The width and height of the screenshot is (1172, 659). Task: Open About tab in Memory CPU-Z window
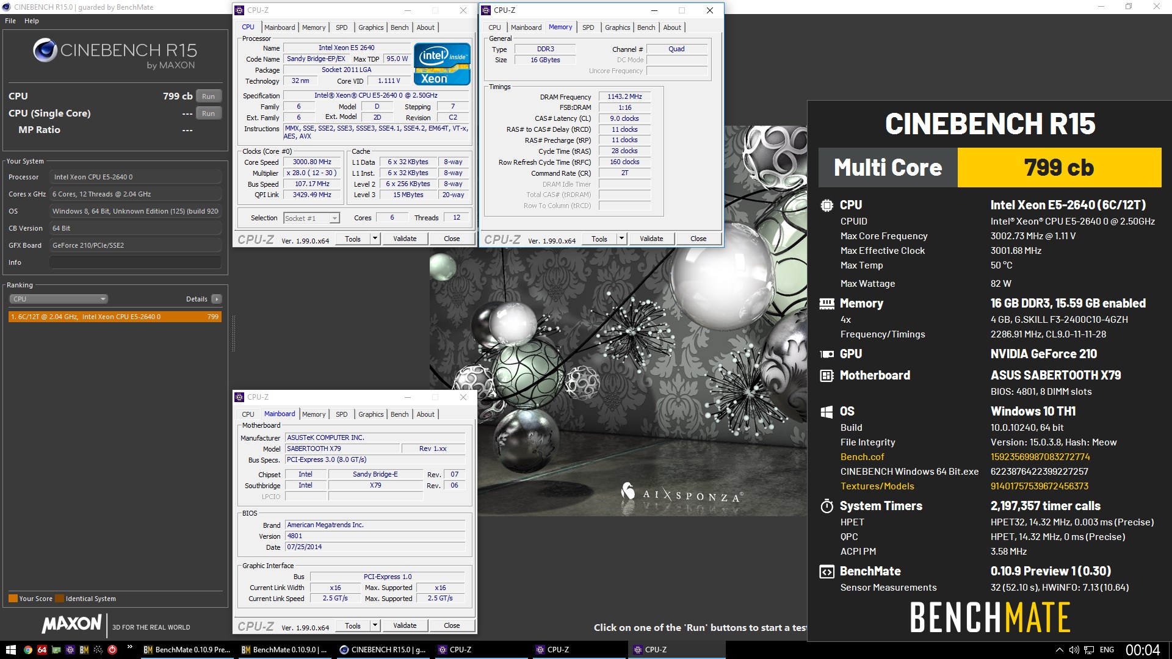pyautogui.click(x=672, y=27)
